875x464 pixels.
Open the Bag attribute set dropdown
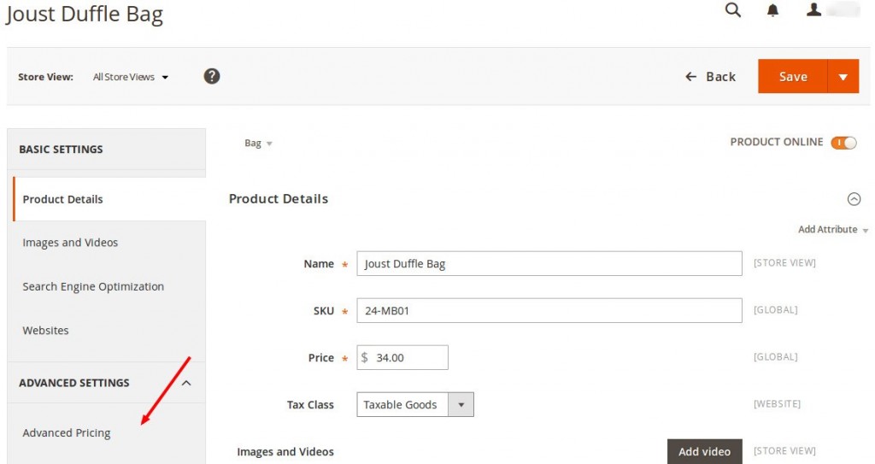(x=258, y=144)
